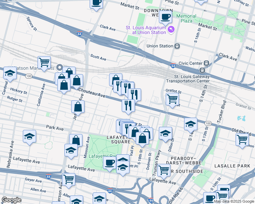255x204 pixels.
Task: Click the shopping bag marker on Jefferson Ave below Chouteau
Action: (78, 107)
